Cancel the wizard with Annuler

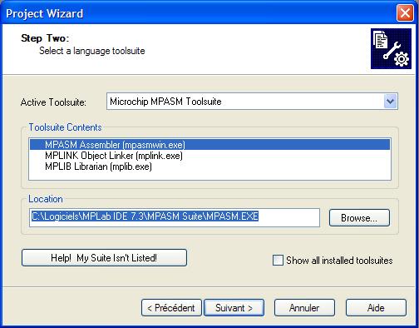click(x=304, y=308)
